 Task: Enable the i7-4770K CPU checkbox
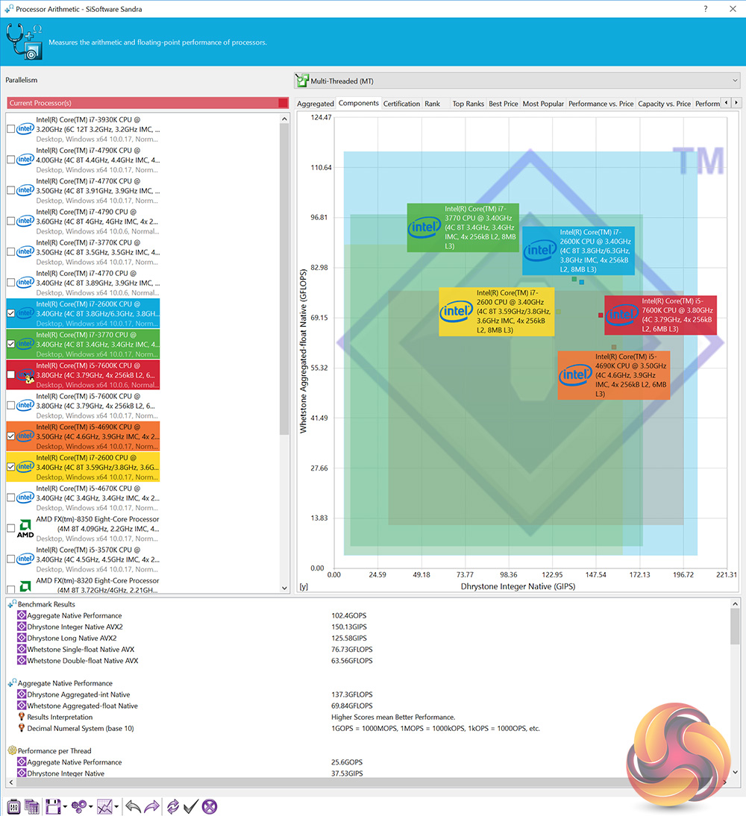[x=10, y=190]
